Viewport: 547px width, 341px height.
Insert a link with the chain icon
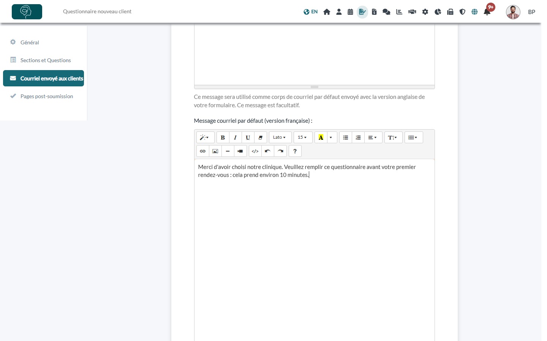[x=203, y=151]
